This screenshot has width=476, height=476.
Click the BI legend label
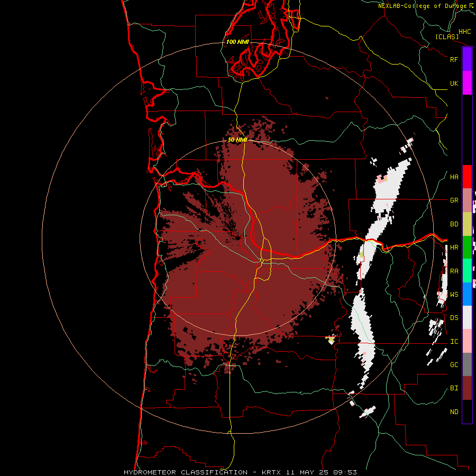tap(454, 388)
